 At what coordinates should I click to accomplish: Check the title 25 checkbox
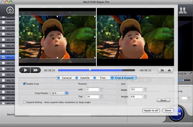(x=3, y=22)
